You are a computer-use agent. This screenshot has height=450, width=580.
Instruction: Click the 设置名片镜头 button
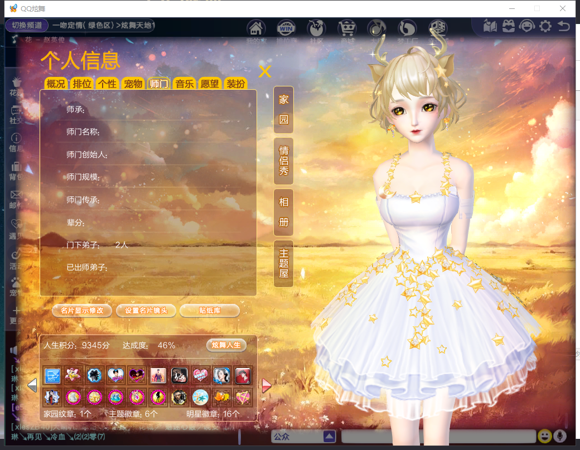click(146, 311)
